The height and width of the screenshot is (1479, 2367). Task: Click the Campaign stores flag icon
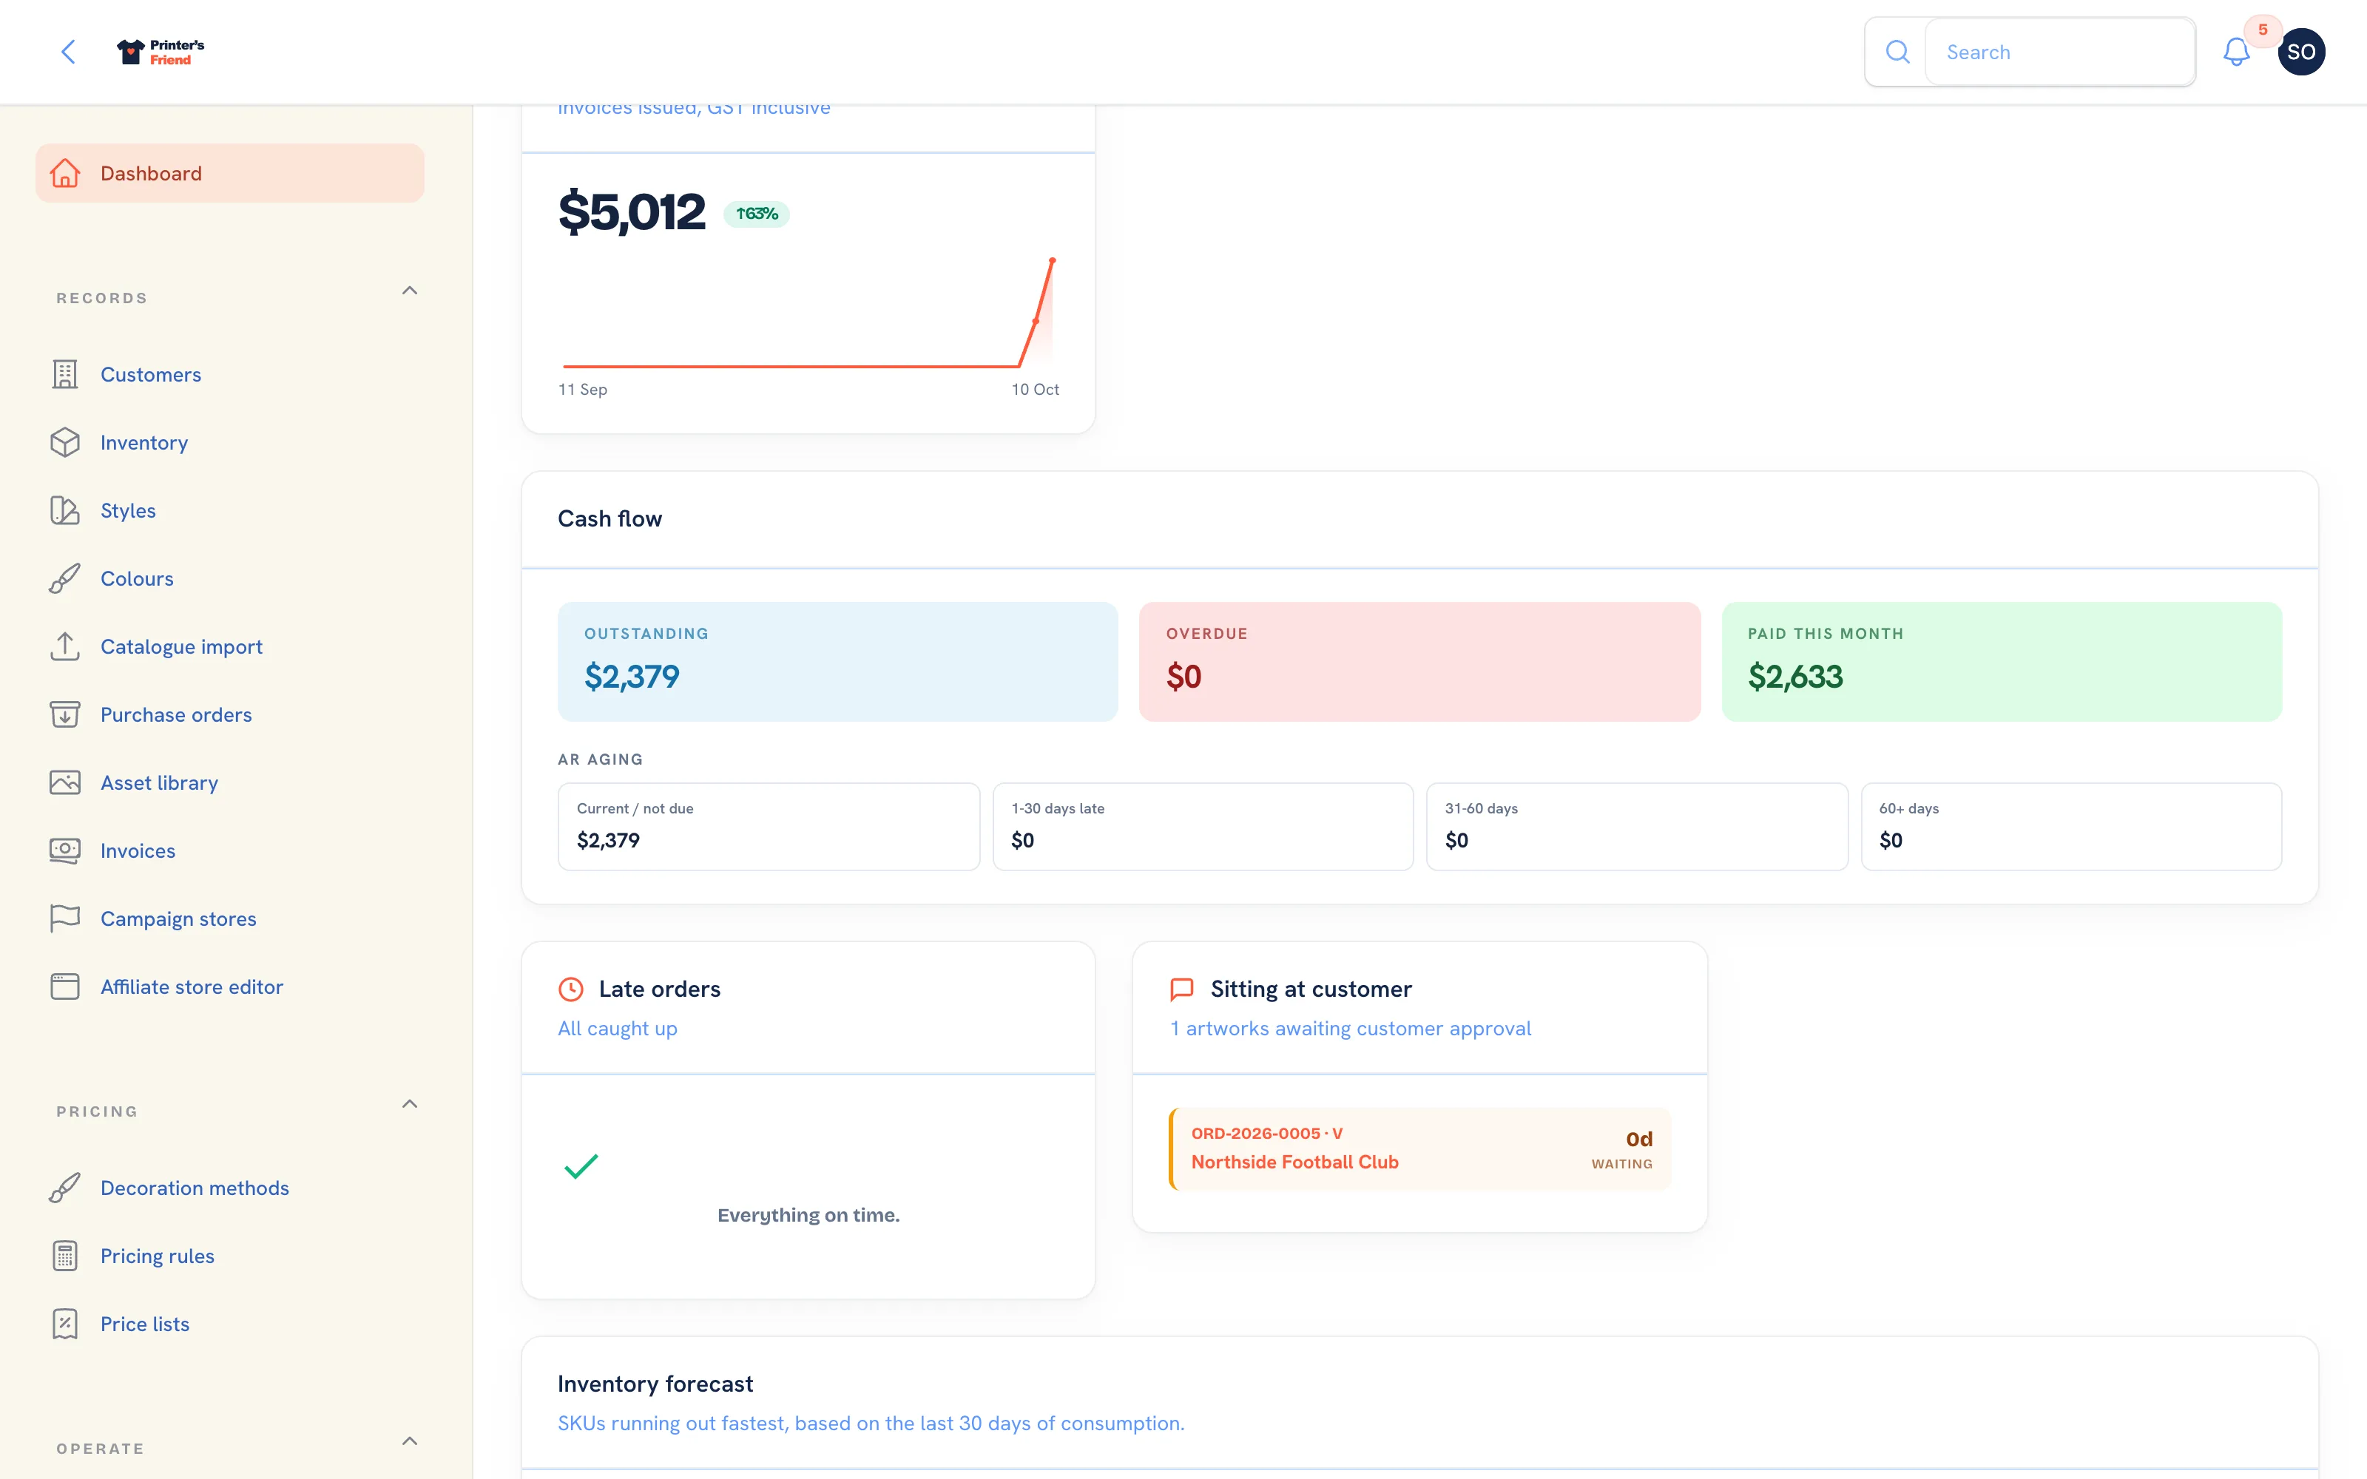[64, 918]
